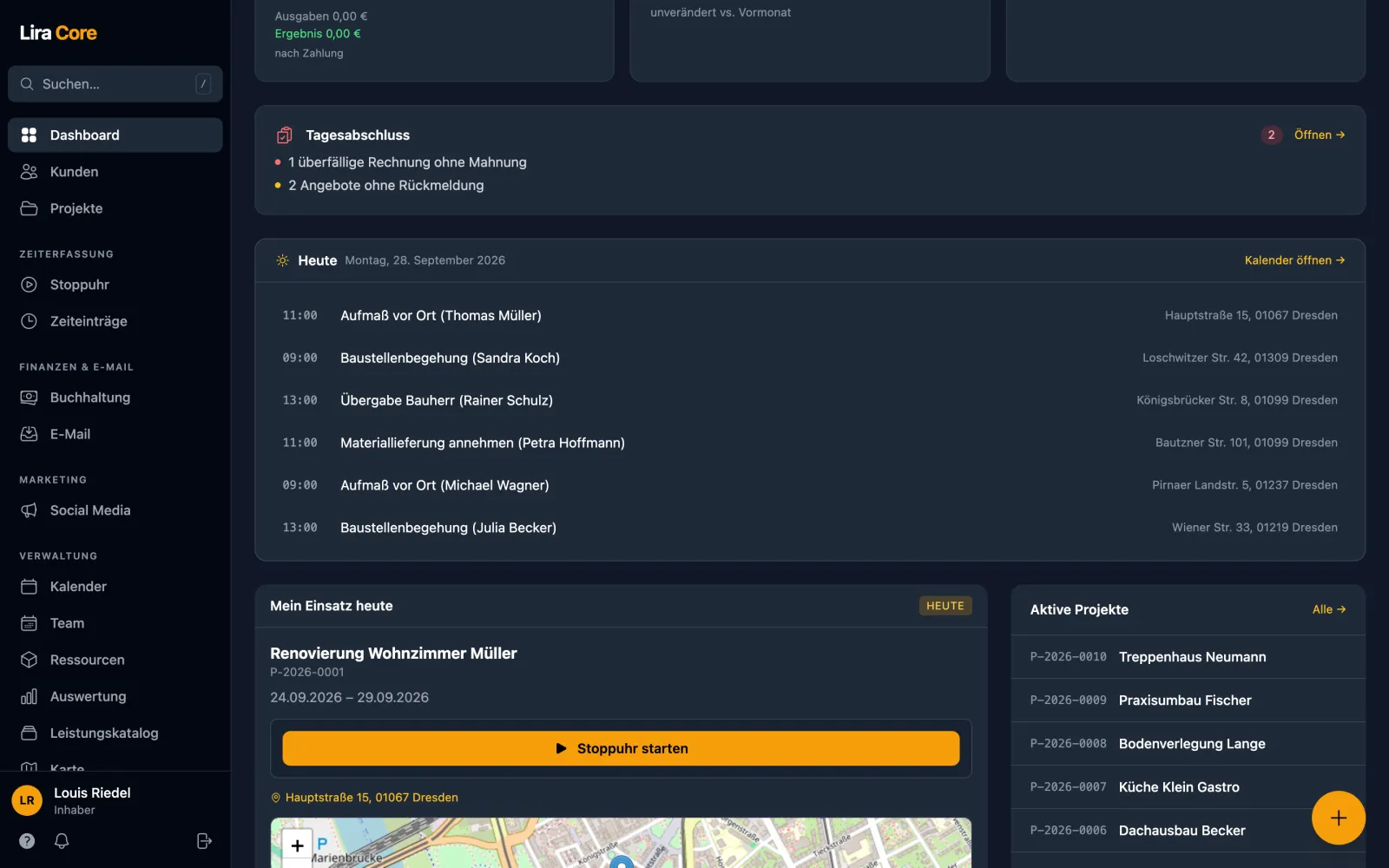The height and width of the screenshot is (868, 1389).
Task: Select project Küche Klein Gastro
Action: point(1188,787)
